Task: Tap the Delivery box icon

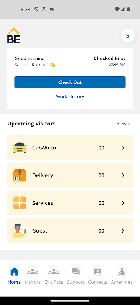Action: pos(20,175)
